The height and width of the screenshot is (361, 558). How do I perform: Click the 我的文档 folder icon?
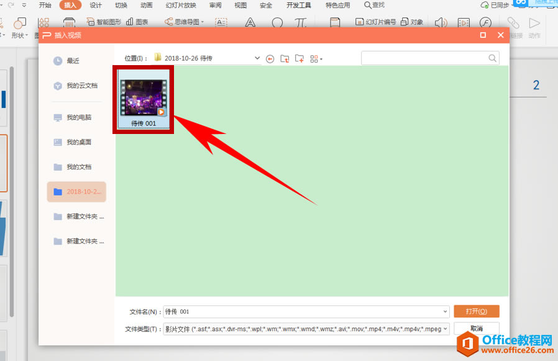point(58,167)
